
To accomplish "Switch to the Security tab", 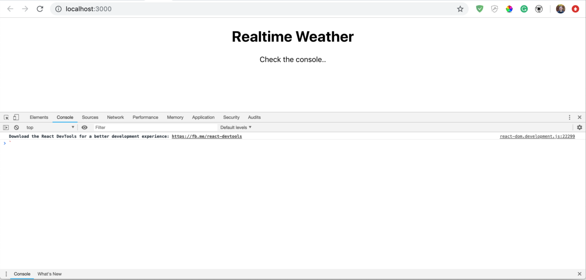I will [x=231, y=117].
